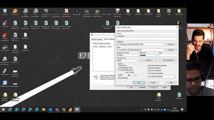214x120 pixels.
Task: Select the SUPER SAFETY folder icon
Action: (158, 13)
